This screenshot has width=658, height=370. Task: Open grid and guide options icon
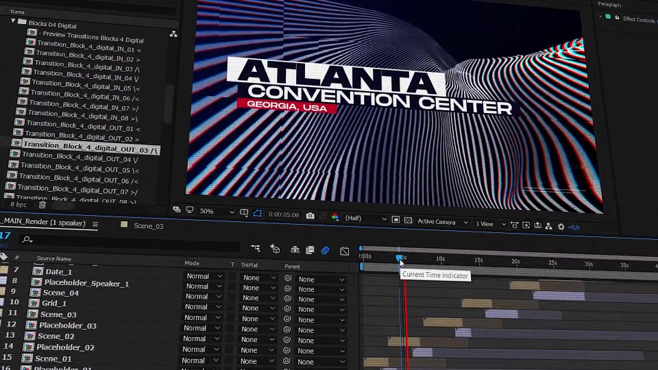[244, 212]
